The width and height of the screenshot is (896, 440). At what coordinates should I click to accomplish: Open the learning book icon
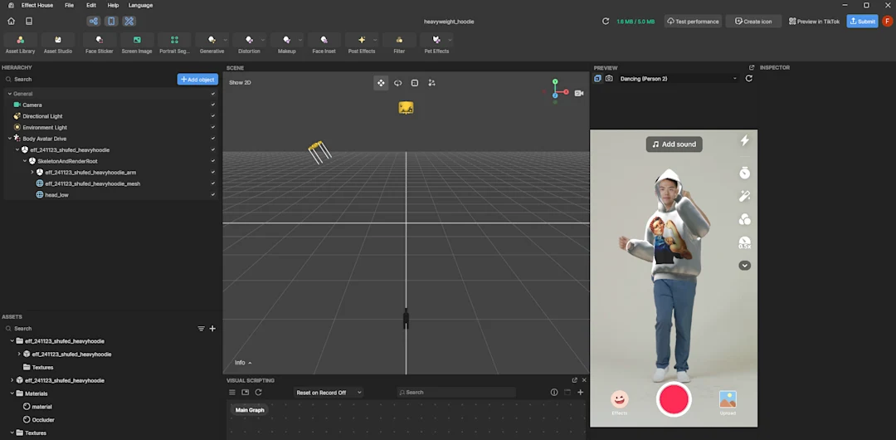coord(29,22)
